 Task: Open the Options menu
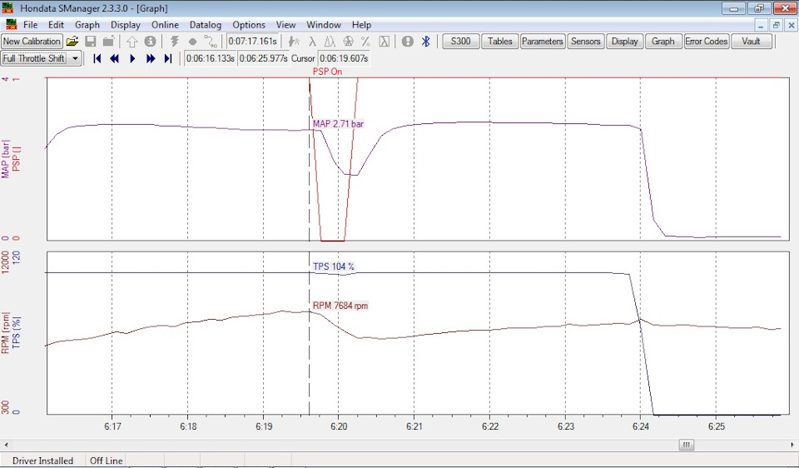click(249, 24)
